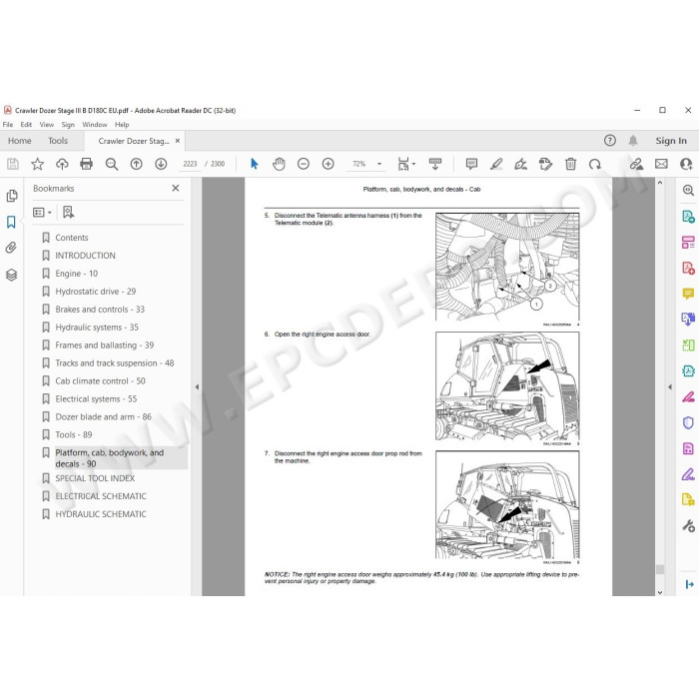Jump to Hydrostatic drive - 29 bookmark
This screenshot has height=699, width=699.
96,292
